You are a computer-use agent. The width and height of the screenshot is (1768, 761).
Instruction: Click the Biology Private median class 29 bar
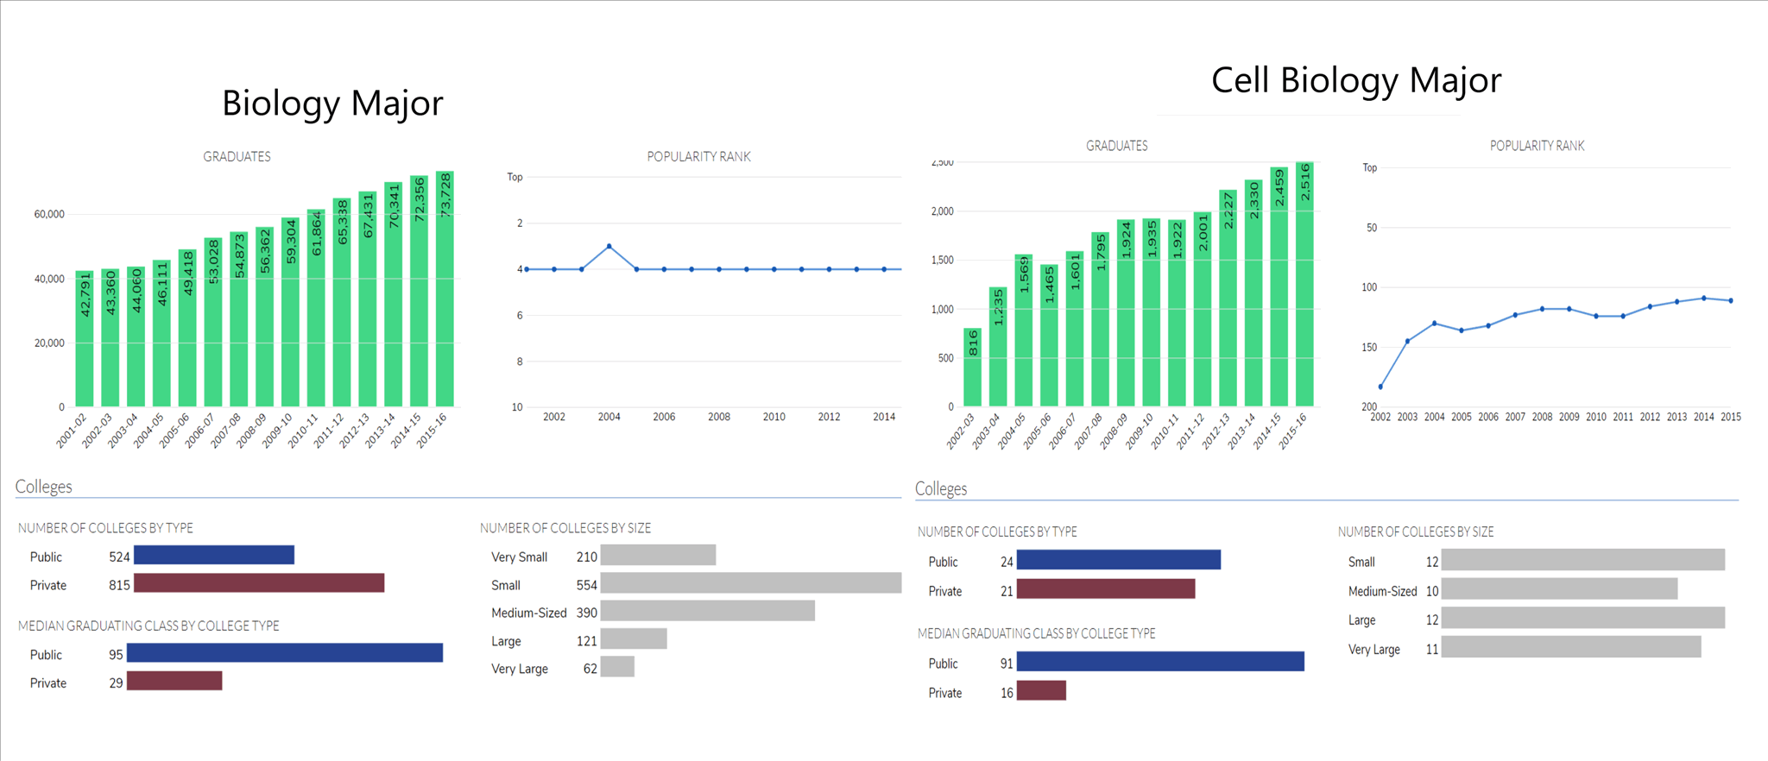coord(174,681)
